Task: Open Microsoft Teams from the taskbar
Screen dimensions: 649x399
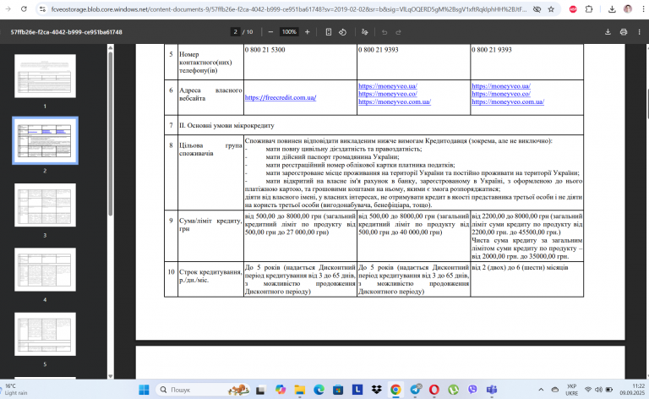Action: (492, 390)
